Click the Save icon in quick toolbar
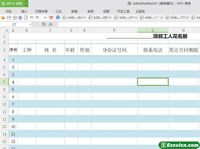200x149 pixels. 9,17
